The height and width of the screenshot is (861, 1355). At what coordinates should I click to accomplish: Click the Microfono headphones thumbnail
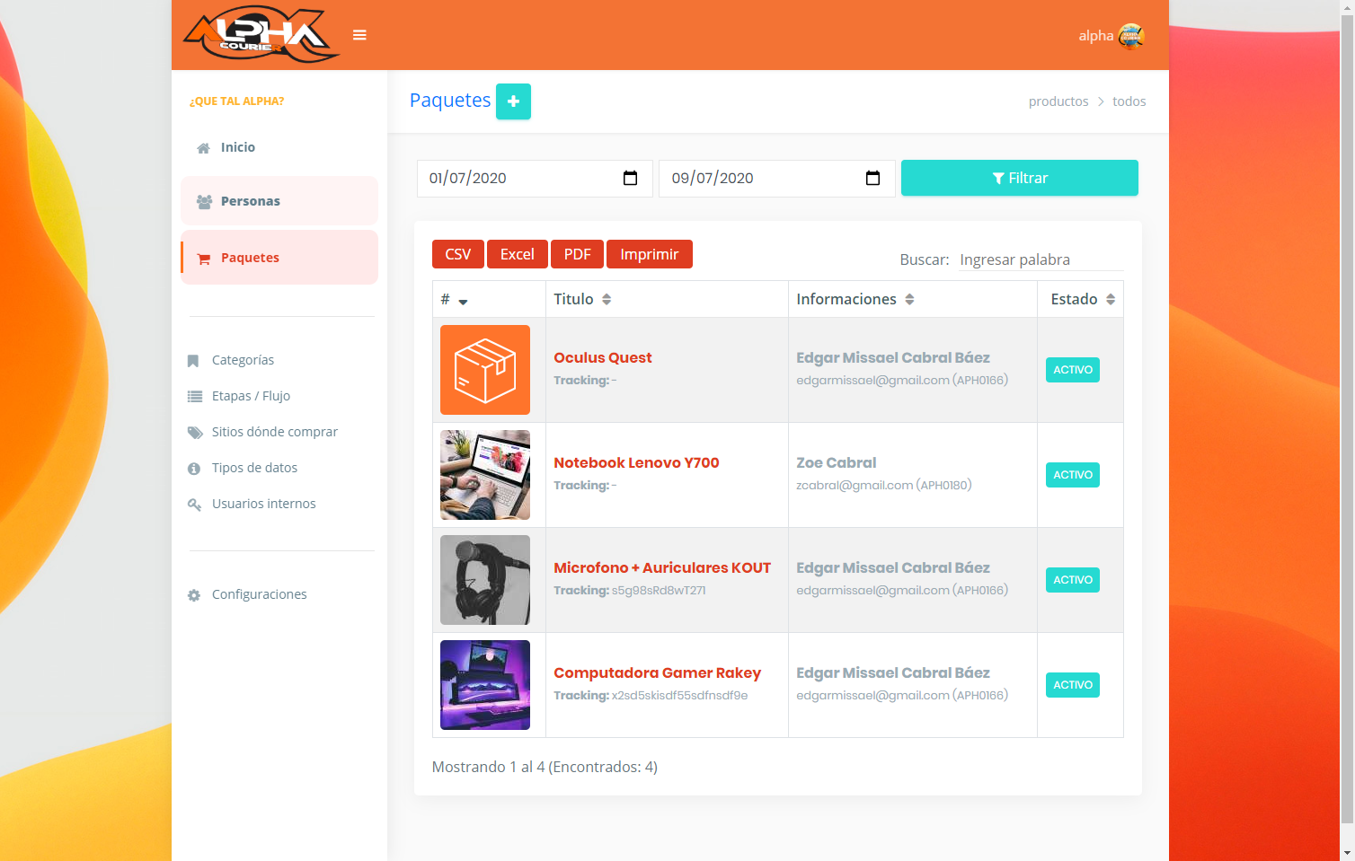485,580
